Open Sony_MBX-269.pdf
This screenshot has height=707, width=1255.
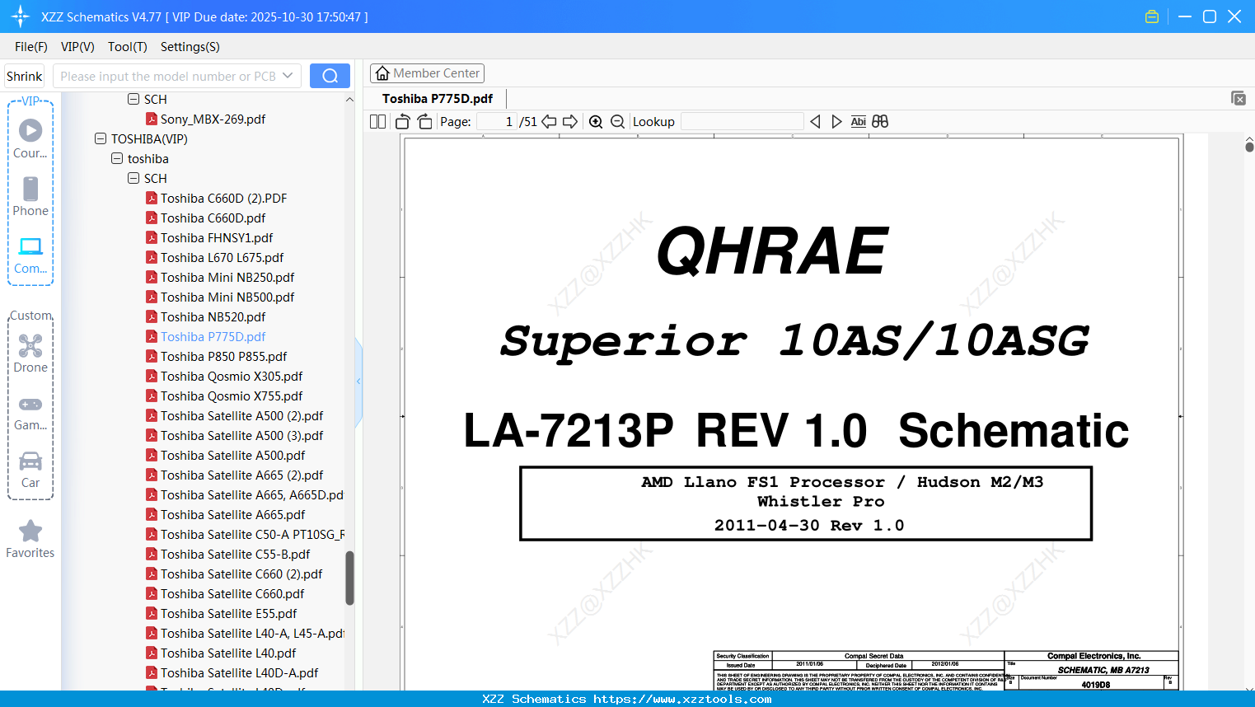tap(213, 119)
